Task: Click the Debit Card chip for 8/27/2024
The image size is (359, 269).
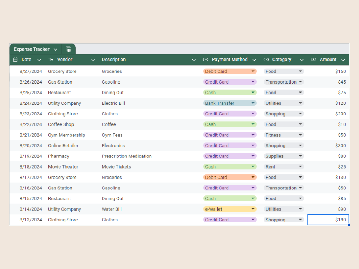Action: click(x=230, y=71)
